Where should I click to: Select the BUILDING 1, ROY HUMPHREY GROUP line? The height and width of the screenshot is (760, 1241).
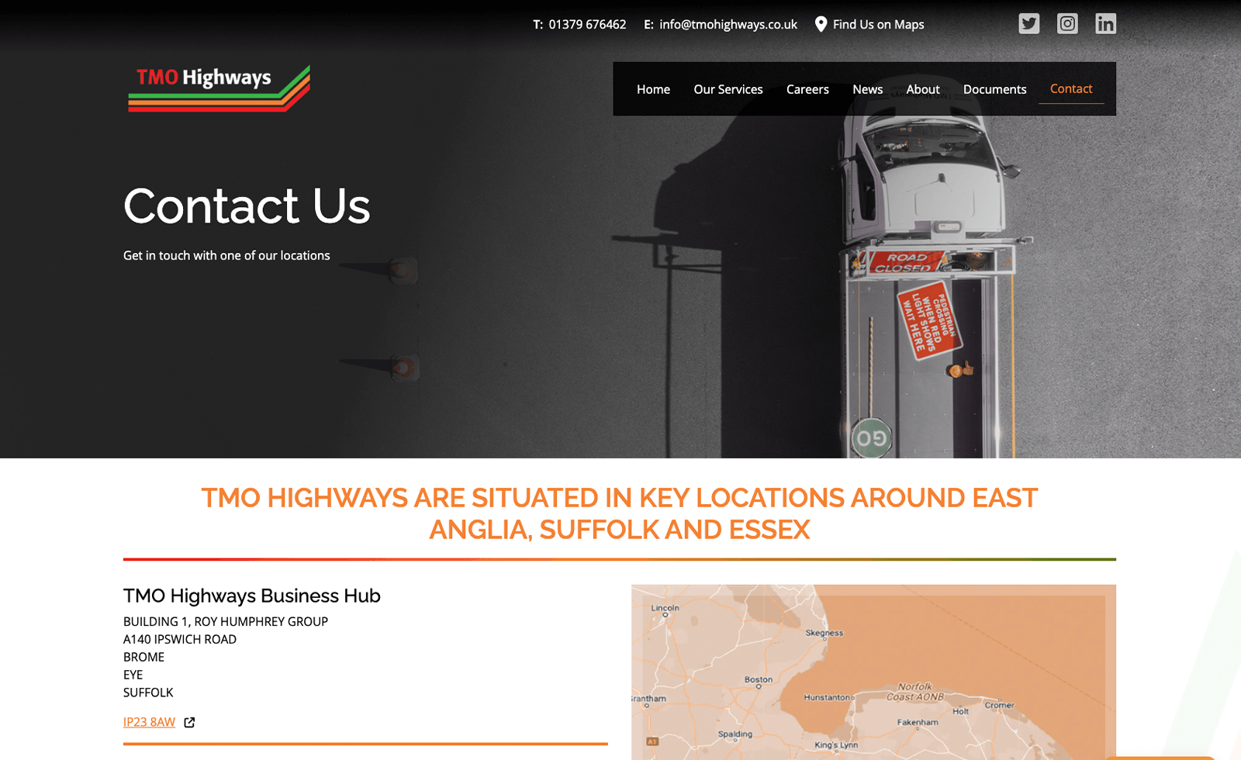point(226,621)
